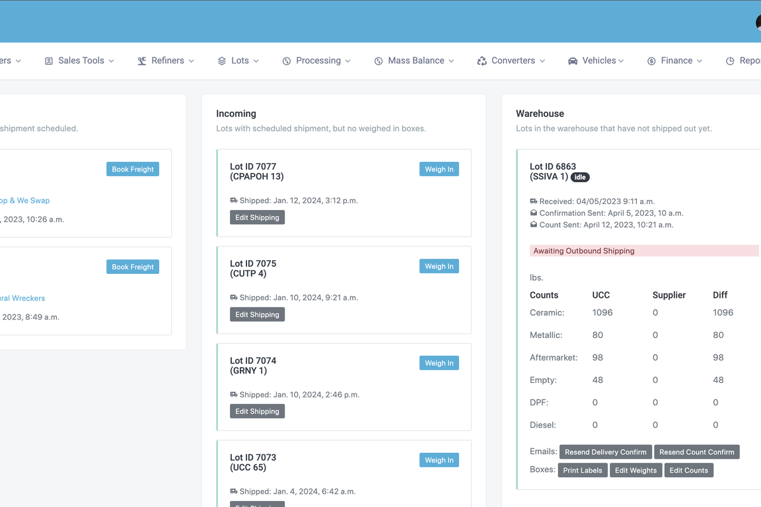Select the Finance icon in the navbar
Image resolution: width=761 pixels, height=507 pixels.
coord(650,60)
